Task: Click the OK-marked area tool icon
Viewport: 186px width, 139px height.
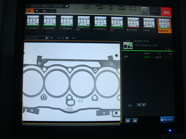Action: [128, 46]
